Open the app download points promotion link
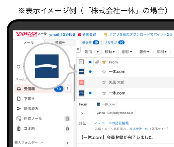174x147 pixels. coord(138,34)
